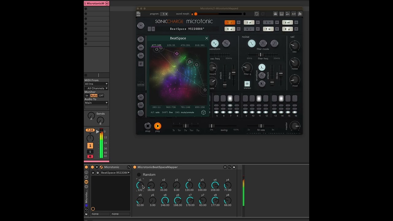Click the automation AO icon in toolbar
Viewport: 393px width, 221px height.
tap(294, 14)
